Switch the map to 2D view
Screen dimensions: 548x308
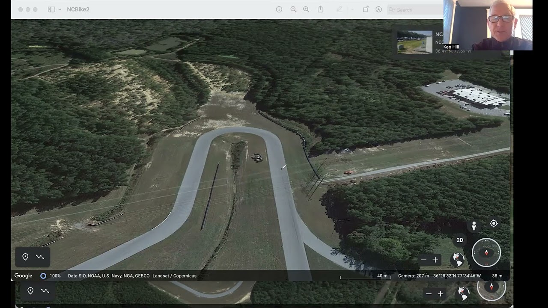(x=460, y=240)
